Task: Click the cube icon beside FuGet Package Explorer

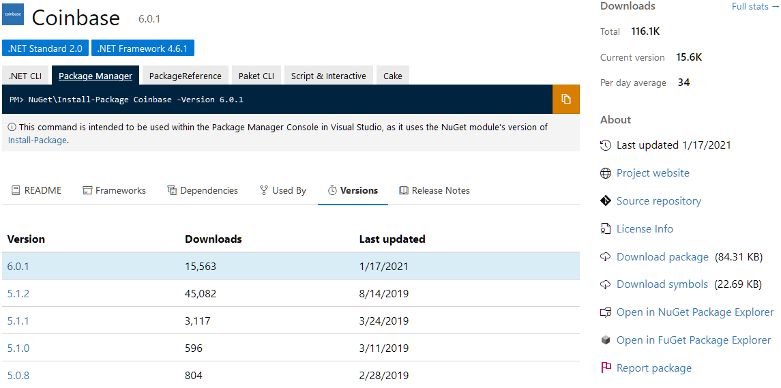Action: 606,340
